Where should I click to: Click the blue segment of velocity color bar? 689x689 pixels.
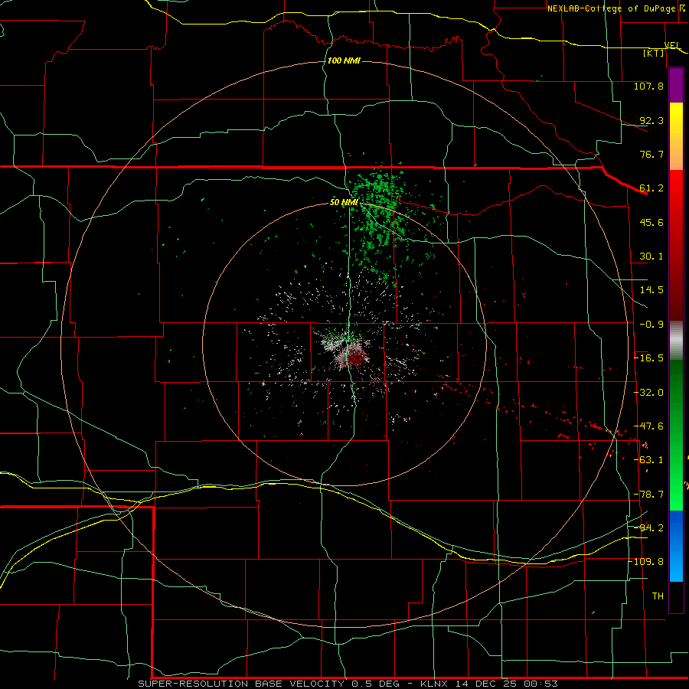pyautogui.click(x=676, y=546)
